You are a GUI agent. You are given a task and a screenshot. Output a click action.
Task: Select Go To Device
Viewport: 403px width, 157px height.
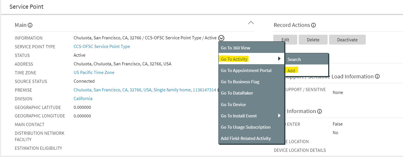[233, 104]
